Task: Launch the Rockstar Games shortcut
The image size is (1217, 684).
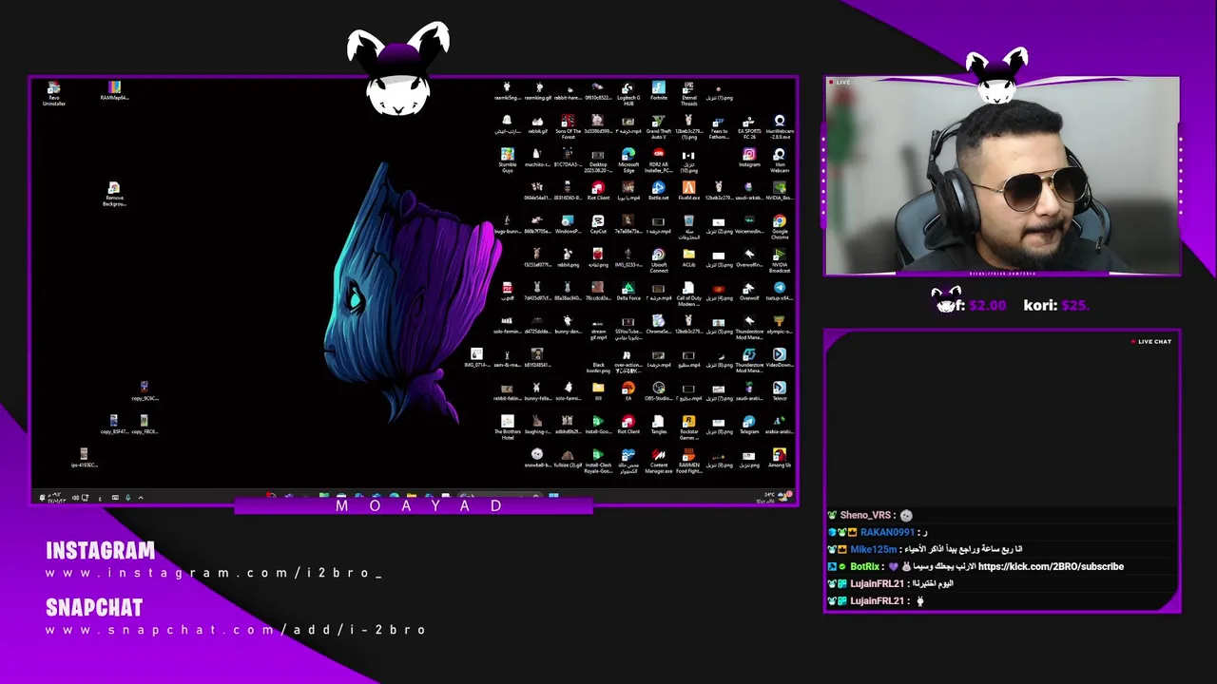Action: click(x=688, y=427)
